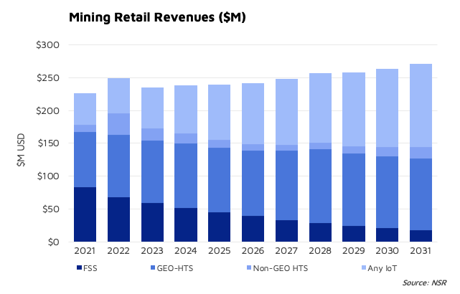Select the 2028 FSS bar segment
Screen dimensions: 460x294
(320, 232)
